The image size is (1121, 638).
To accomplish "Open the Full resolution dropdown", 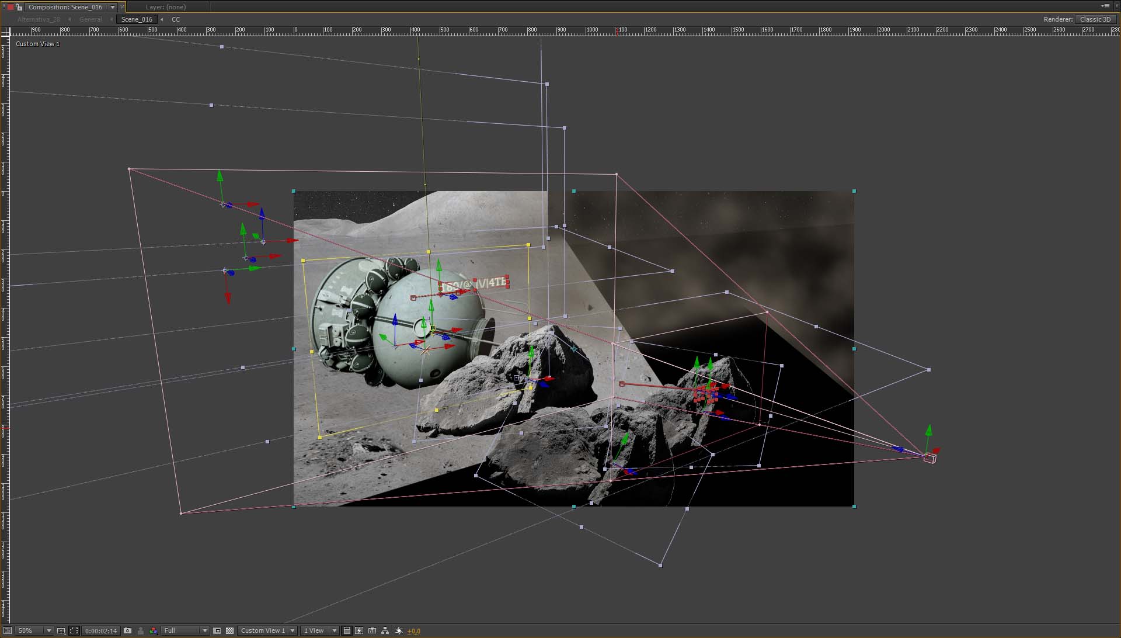I will coord(185,630).
